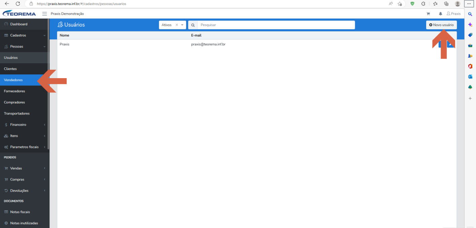Screen dimensions: 476x228
Task: Expand the Vendas sidebar submenu
Action: 25,168
